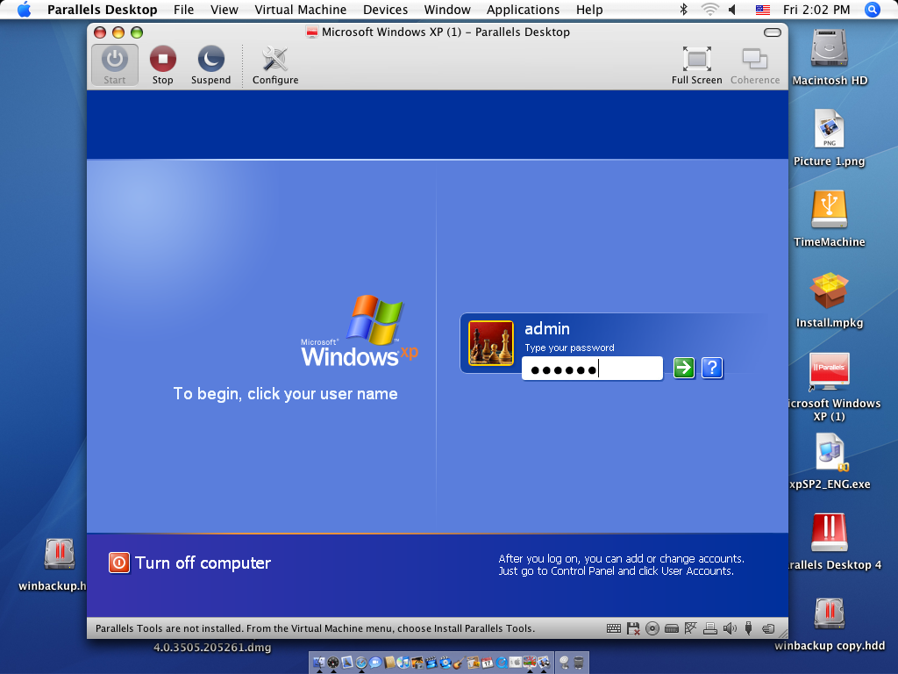Open the Devices menu
Viewport: 898px width, 674px height.
[x=386, y=10]
